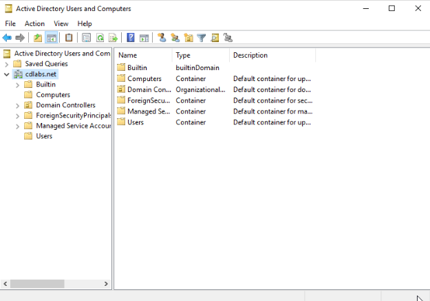Click 'Default container for sec...' description

pos(273,100)
